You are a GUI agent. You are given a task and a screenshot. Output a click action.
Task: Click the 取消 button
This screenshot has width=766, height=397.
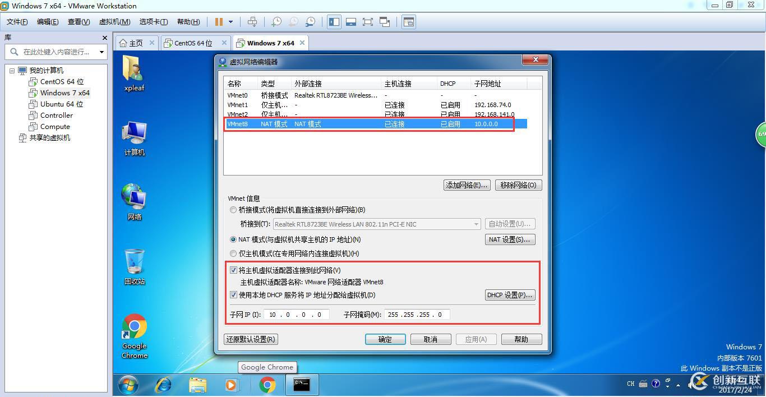pos(431,339)
